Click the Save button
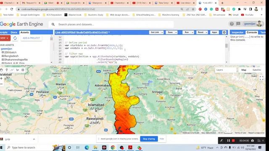 click(x=170, y=32)
